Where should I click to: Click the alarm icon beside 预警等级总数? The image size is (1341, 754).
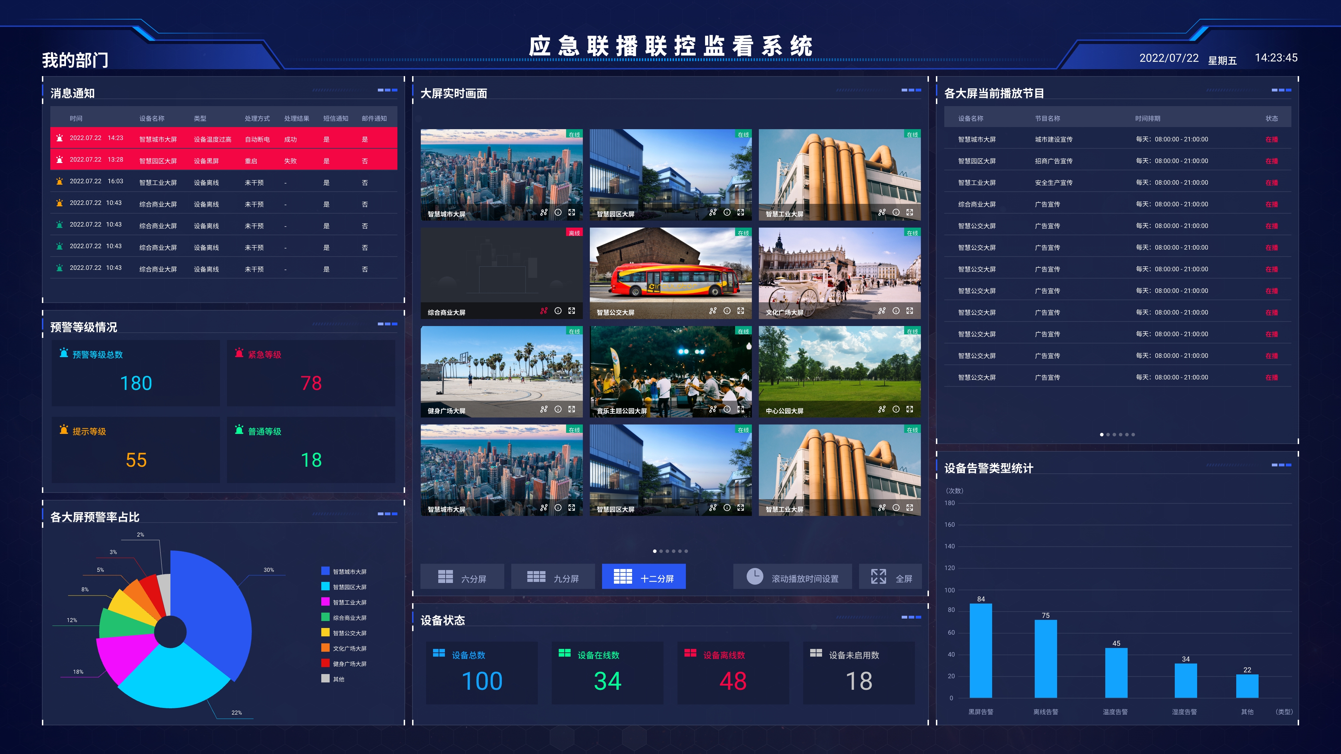click(64, 353)
